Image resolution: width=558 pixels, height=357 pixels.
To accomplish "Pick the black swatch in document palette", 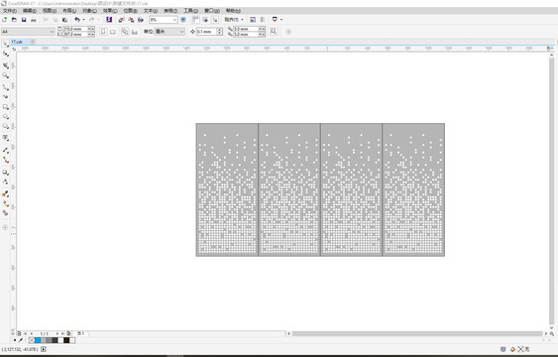I will (66, 340).
